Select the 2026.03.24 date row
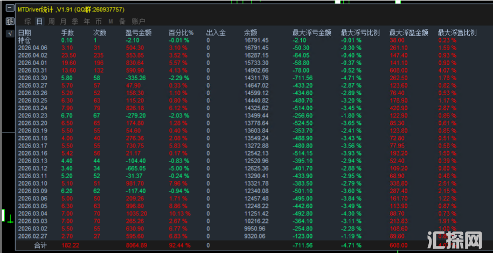Screen dimensions: 493x253 pyautogui.click(x=32, y=108)
